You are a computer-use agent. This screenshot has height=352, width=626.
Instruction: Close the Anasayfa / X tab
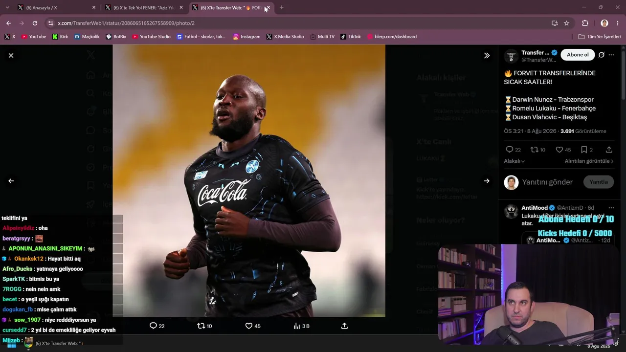pos(94,8)
